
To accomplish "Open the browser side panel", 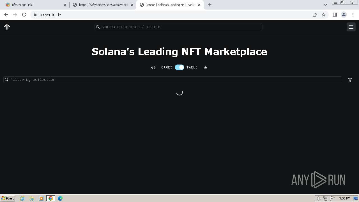I will 335,15.
